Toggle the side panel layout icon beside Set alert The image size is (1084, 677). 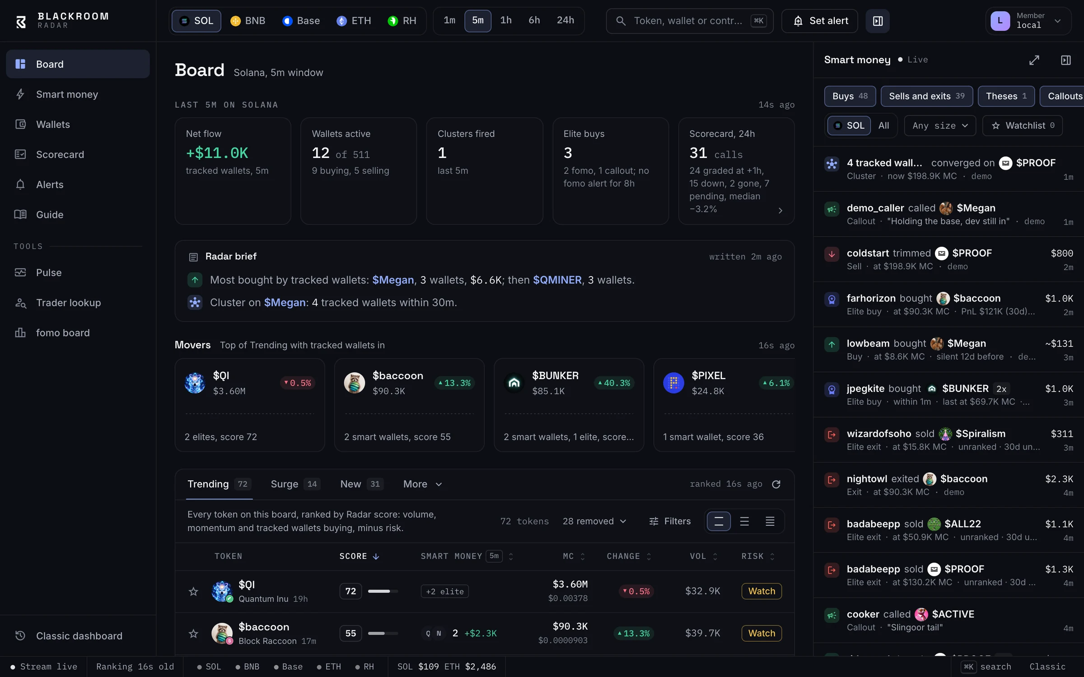(878, 21)
